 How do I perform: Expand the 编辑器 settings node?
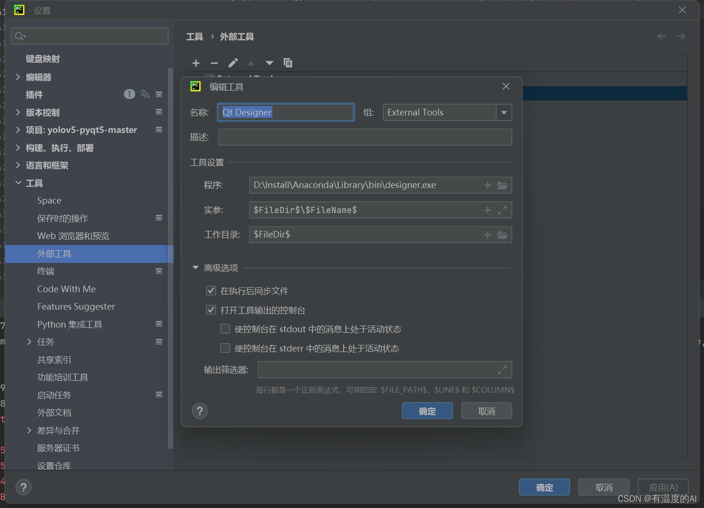[x=18, y=77]
